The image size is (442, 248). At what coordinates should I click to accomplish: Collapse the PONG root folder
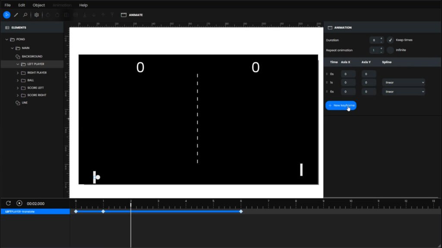7,40
